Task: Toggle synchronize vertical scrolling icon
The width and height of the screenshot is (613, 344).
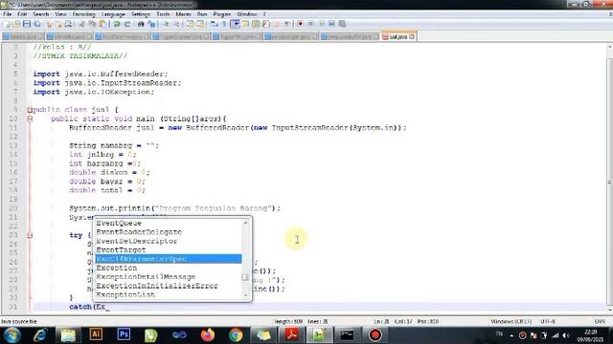Action: pyautogui.click(x=190, y=24)
